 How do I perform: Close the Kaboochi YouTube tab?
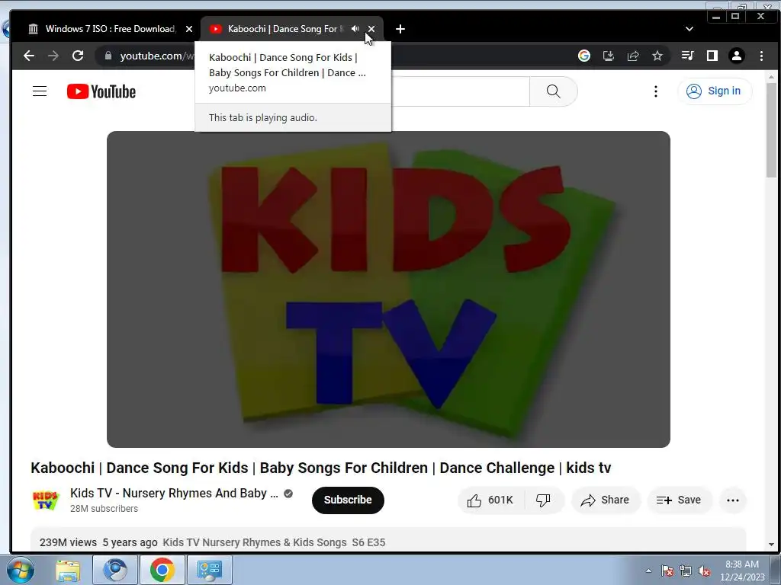point(371,29)
